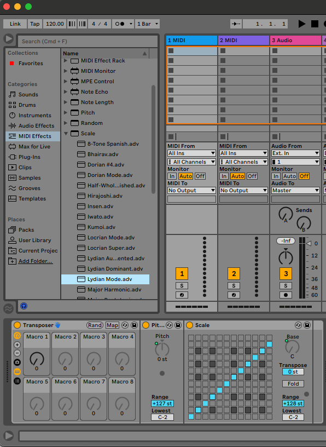Click the Transposer device activator circle
The image size is (326, 447).
pos(17,325)
